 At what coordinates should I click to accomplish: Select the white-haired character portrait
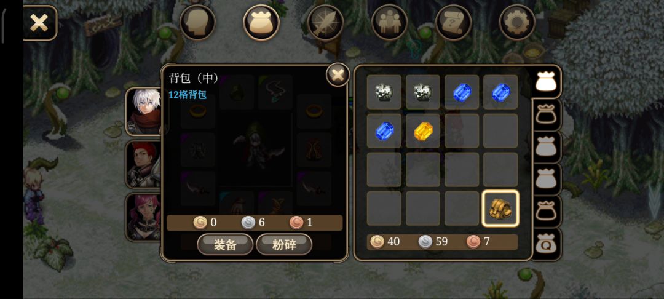(x=144, y=111)
